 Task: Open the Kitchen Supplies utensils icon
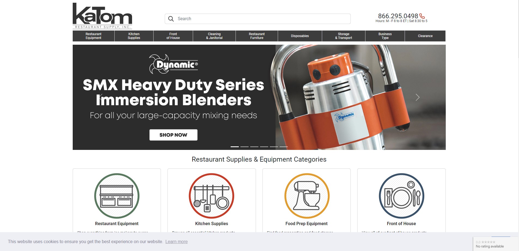coord(212,196)
